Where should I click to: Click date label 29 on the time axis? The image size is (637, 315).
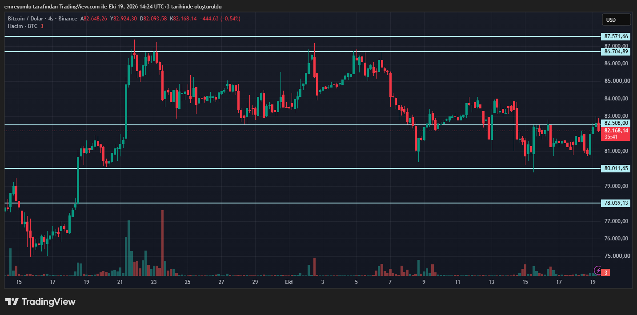point(255,282)
